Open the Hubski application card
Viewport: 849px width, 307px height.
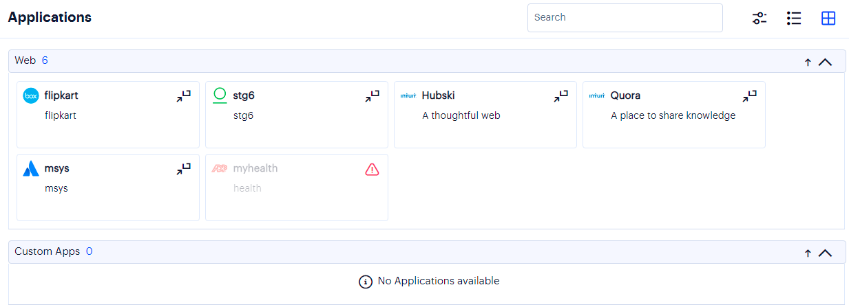tap(485, 115)
